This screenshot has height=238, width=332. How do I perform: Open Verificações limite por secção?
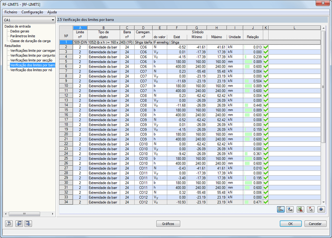(31, 60)
